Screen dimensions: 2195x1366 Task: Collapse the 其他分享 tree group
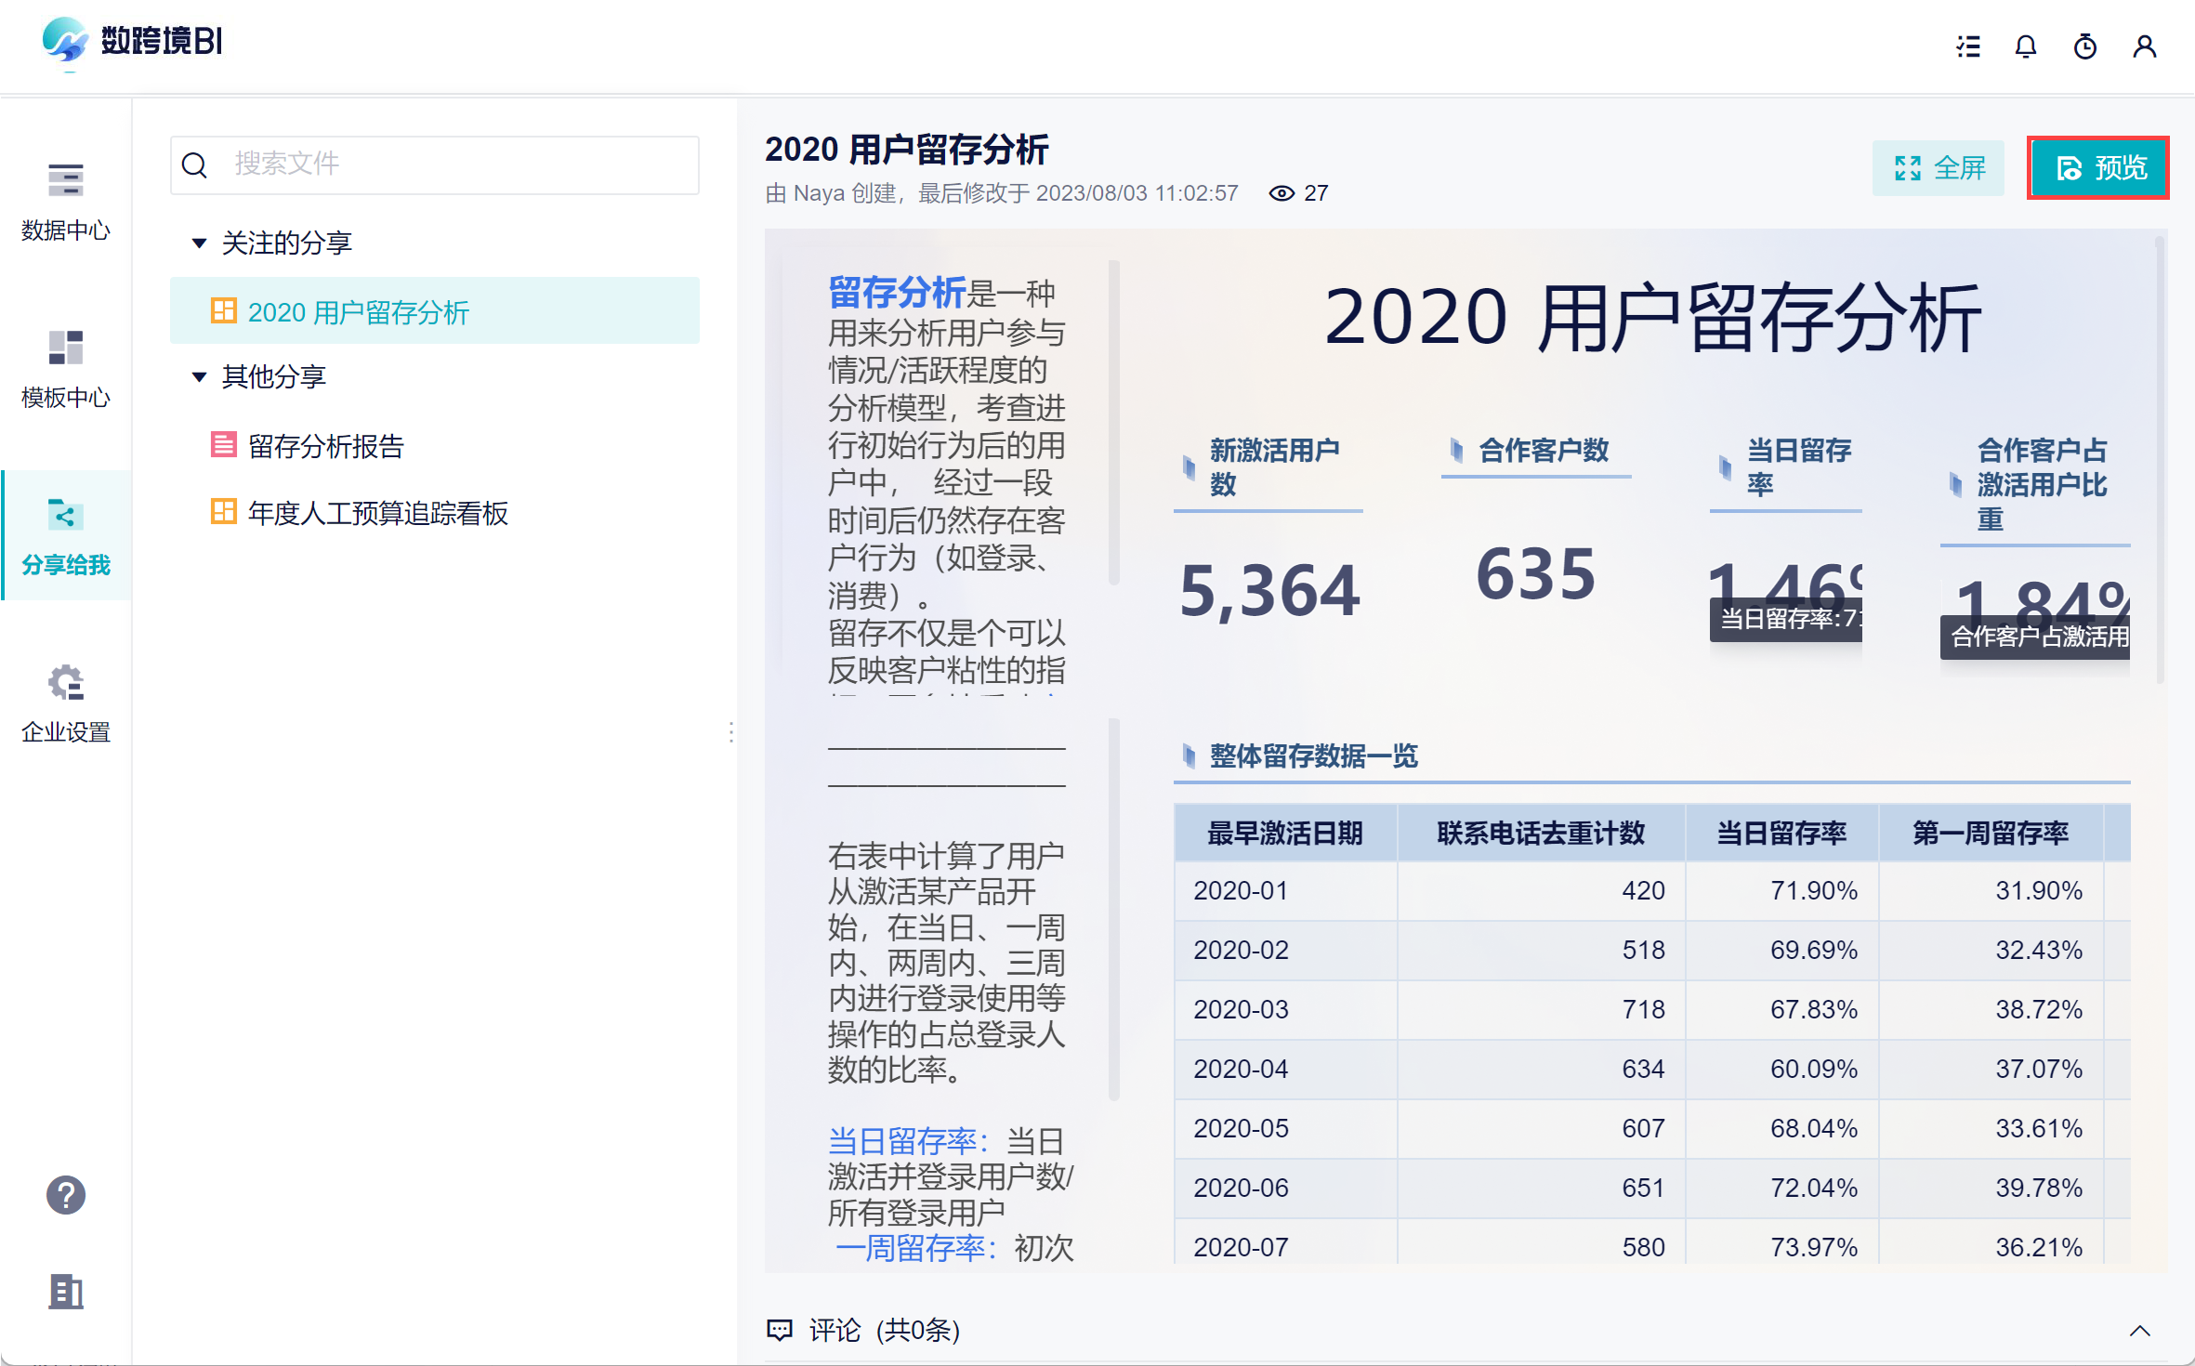coord(199,377)
